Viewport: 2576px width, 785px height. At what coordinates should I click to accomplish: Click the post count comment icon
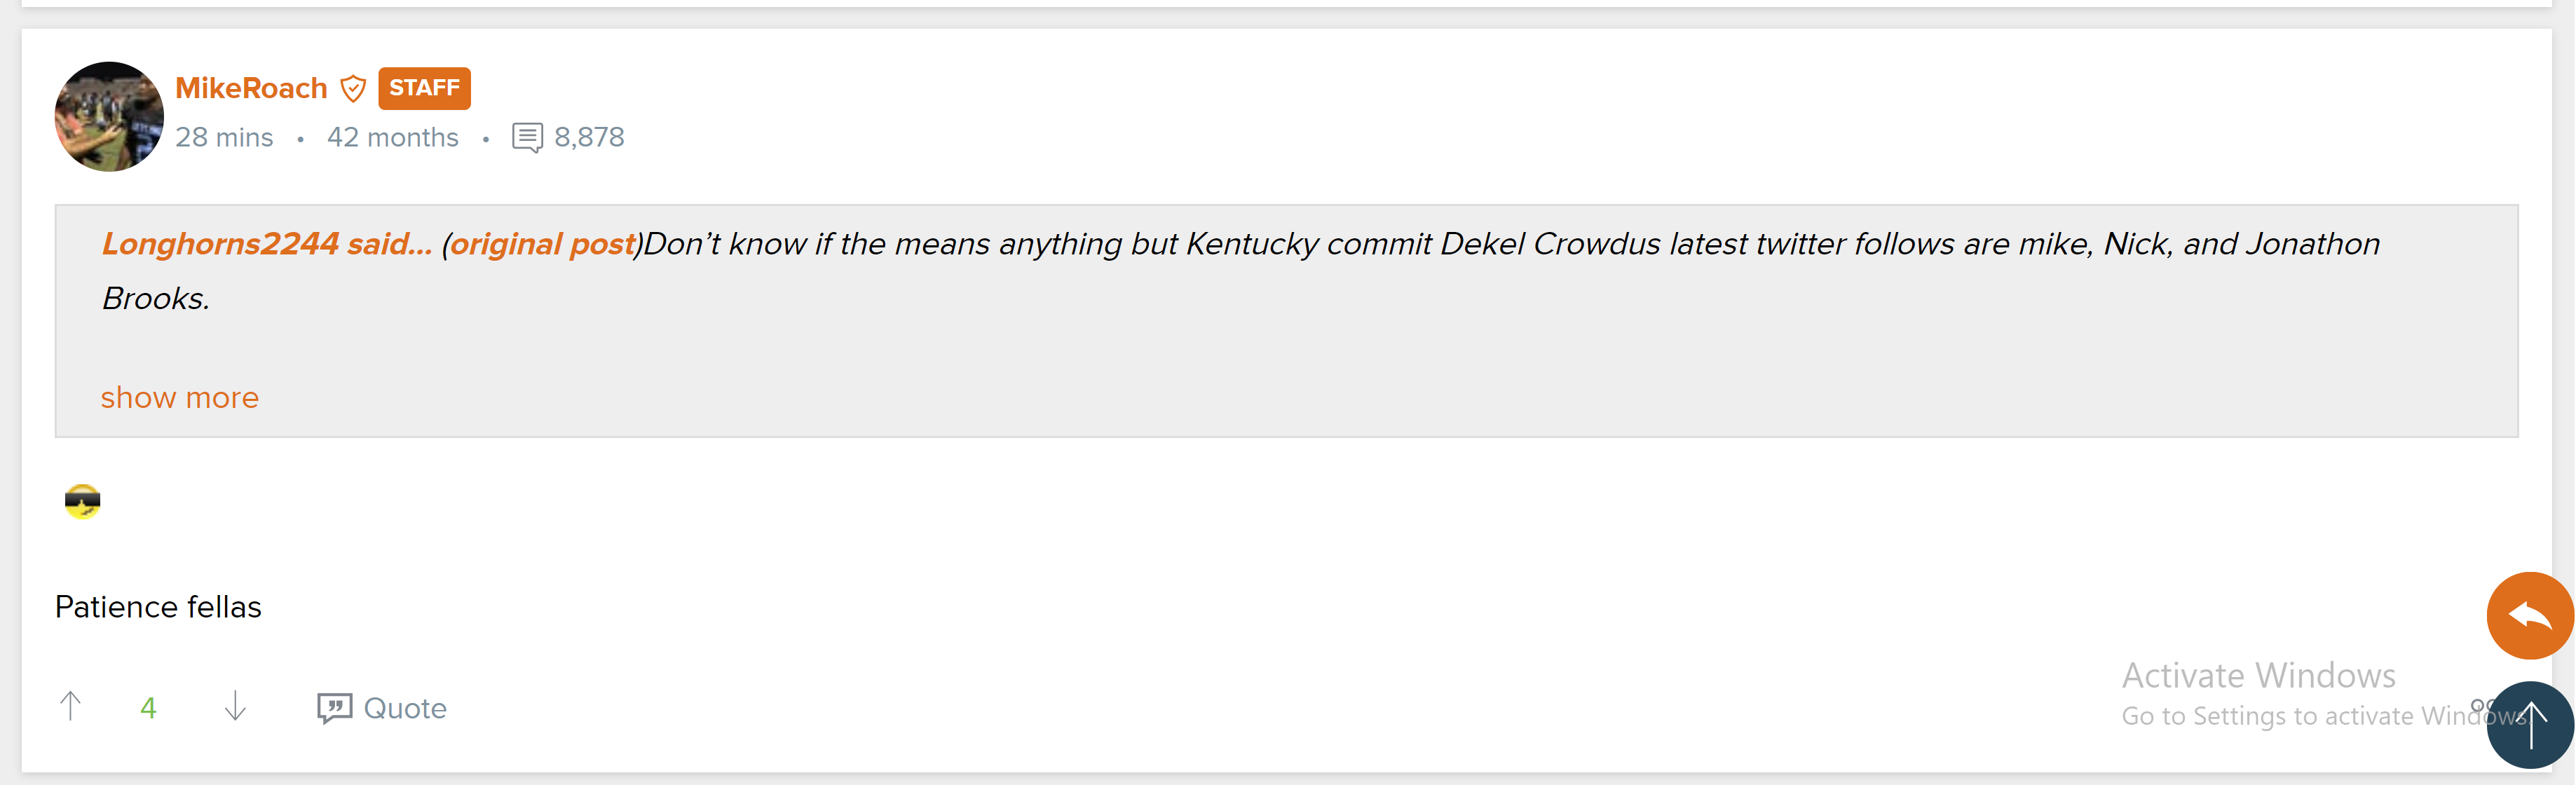tap(527, 137)
